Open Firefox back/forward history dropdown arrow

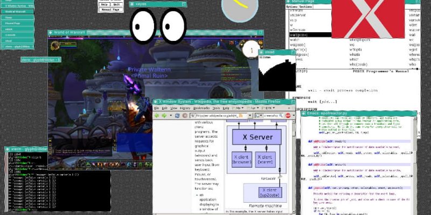tap(171, 116)
